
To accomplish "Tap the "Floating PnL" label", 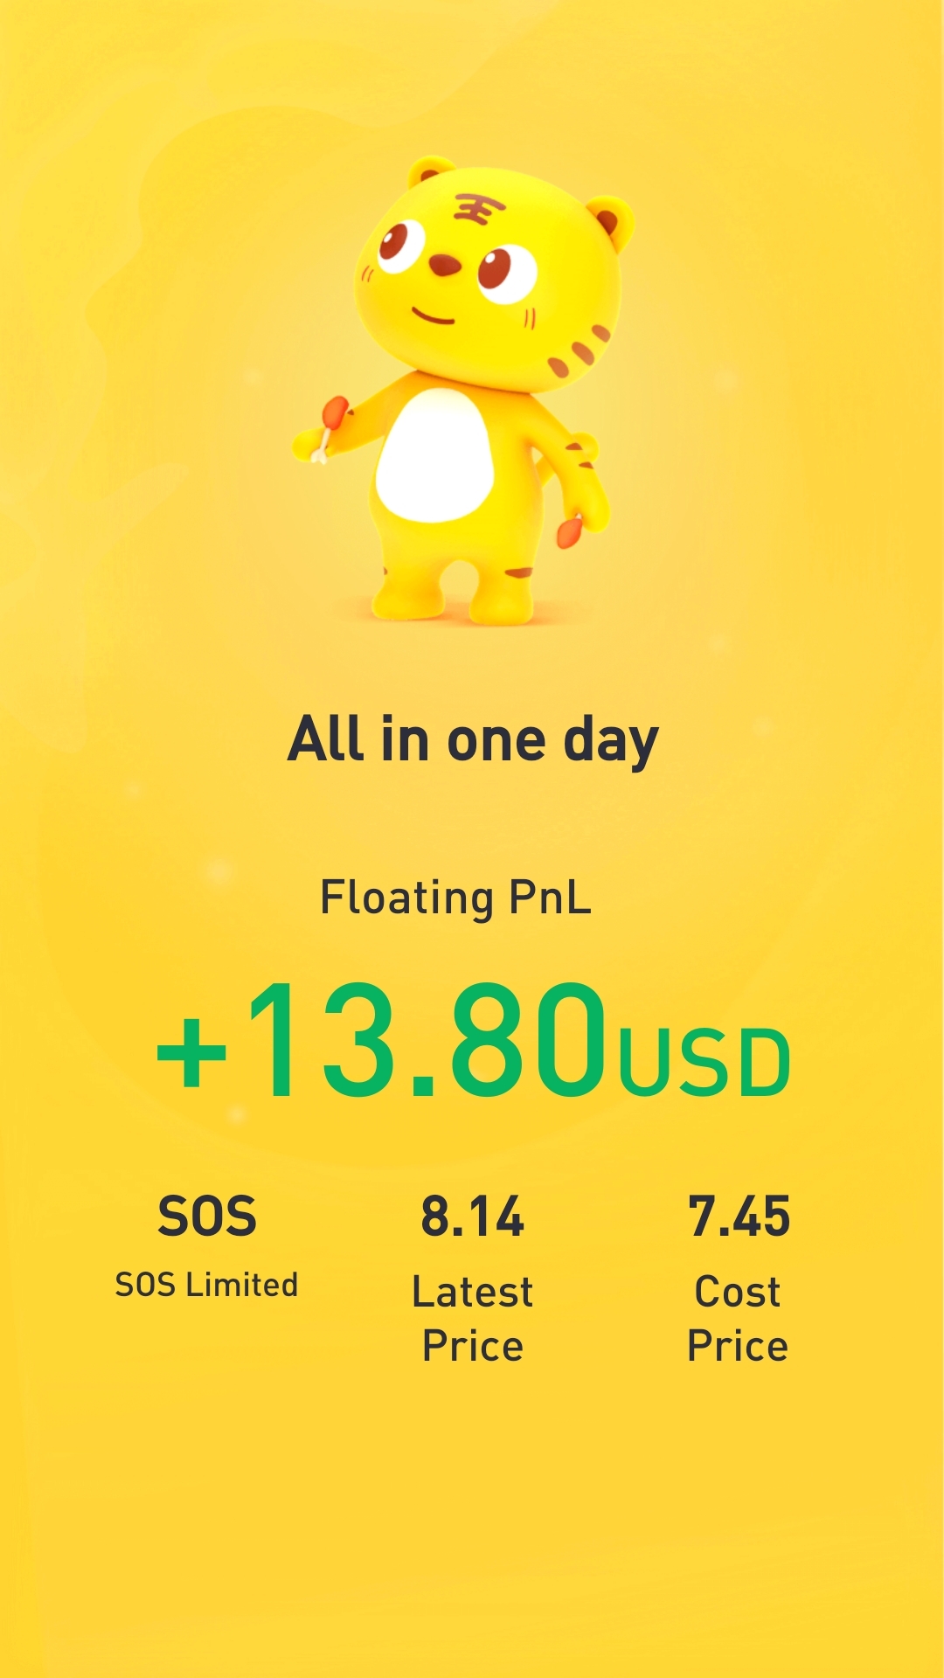I will coord(455,898).
